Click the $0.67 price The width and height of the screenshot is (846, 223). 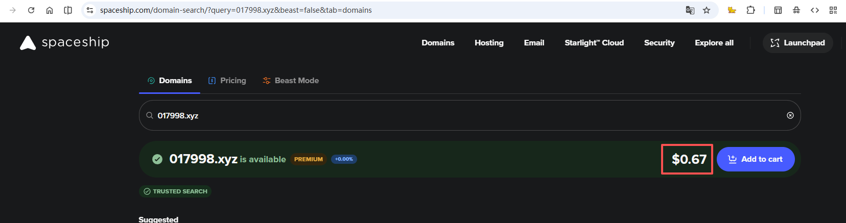click(x=689, y=159)
